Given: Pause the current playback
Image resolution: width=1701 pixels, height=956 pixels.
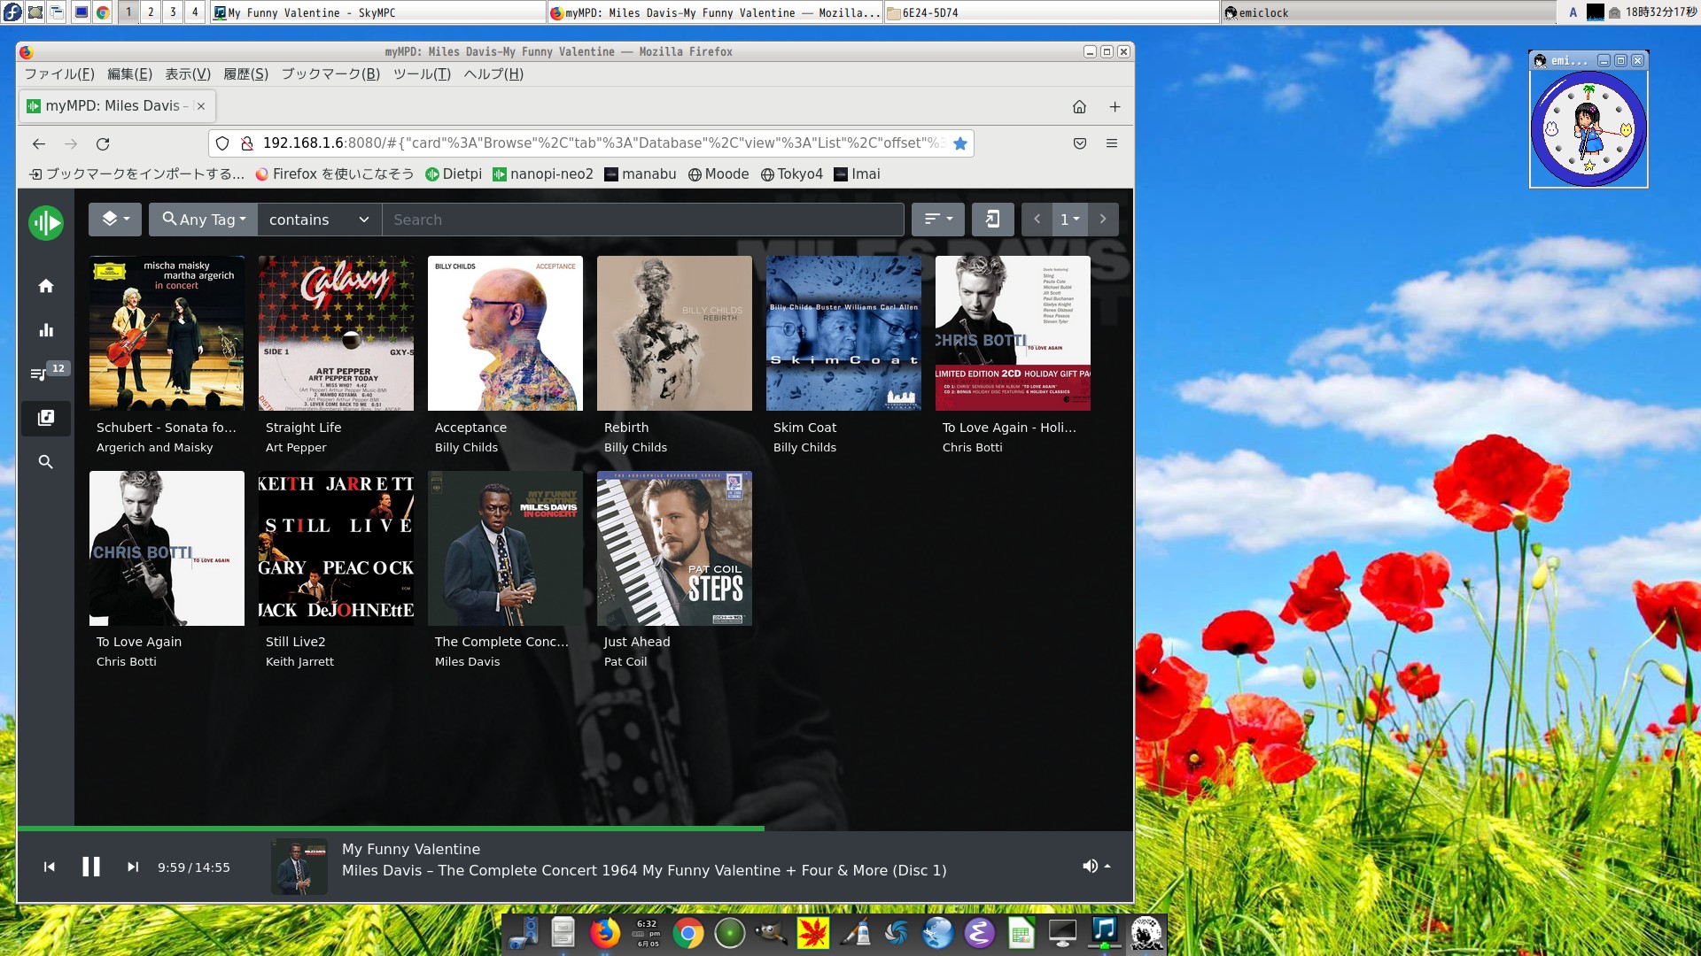Looking at the screenshot, I should point(91,867).
